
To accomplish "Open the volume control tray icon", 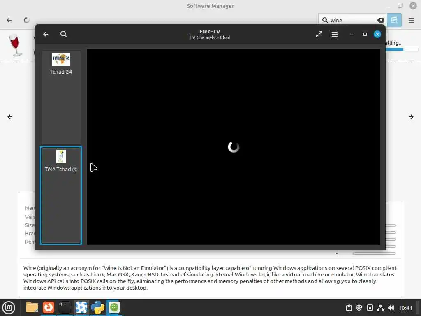I will [x=391, y=308].
